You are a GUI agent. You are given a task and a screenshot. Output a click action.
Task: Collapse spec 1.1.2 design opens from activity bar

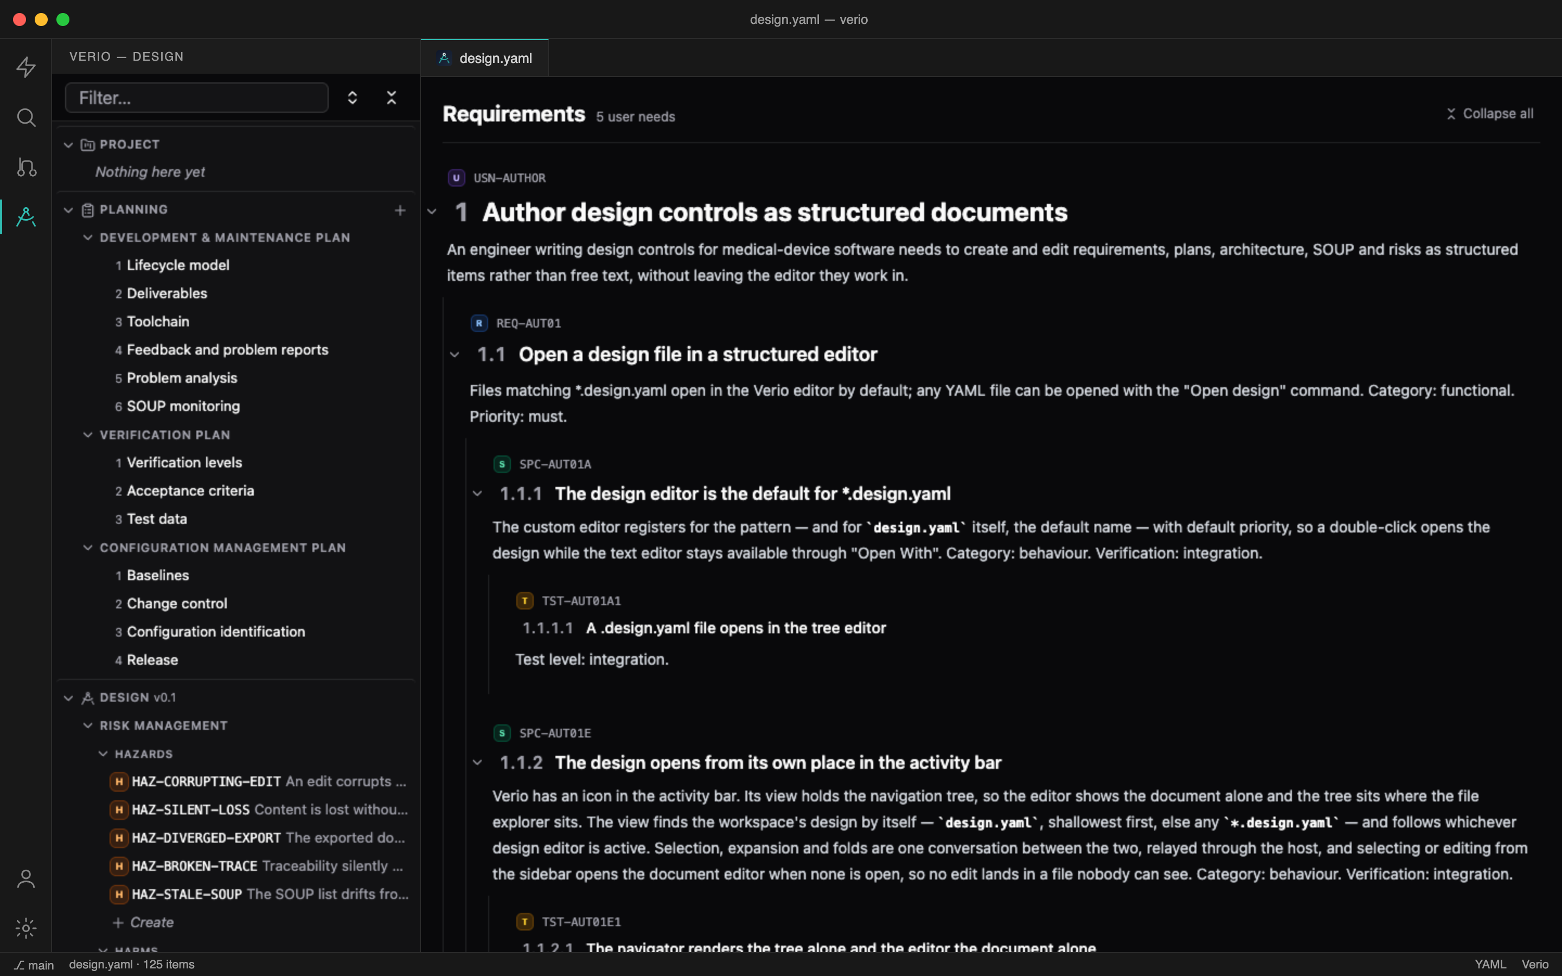(477, 762)
